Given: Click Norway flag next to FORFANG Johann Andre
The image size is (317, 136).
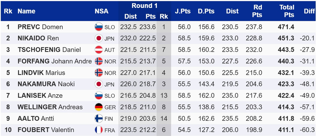Looking at the screenshot, I should click(99, 61).
